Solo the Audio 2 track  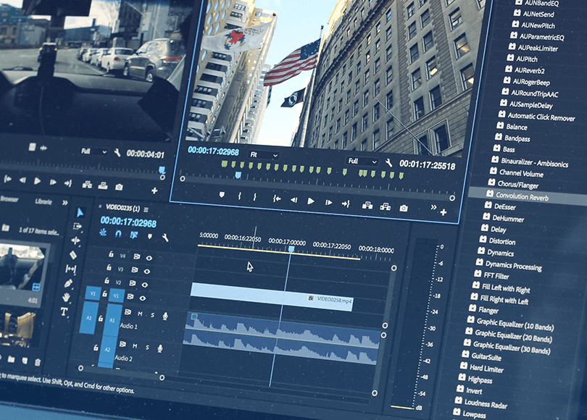(x=147, y=348)
